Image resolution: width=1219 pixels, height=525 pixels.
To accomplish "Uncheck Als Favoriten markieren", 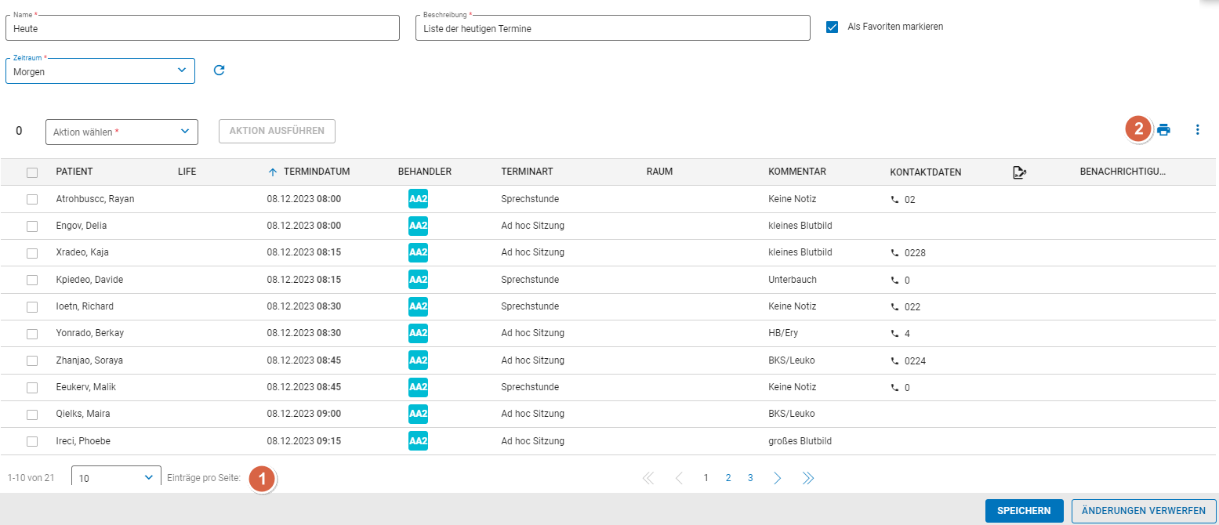I will point(833,27).
